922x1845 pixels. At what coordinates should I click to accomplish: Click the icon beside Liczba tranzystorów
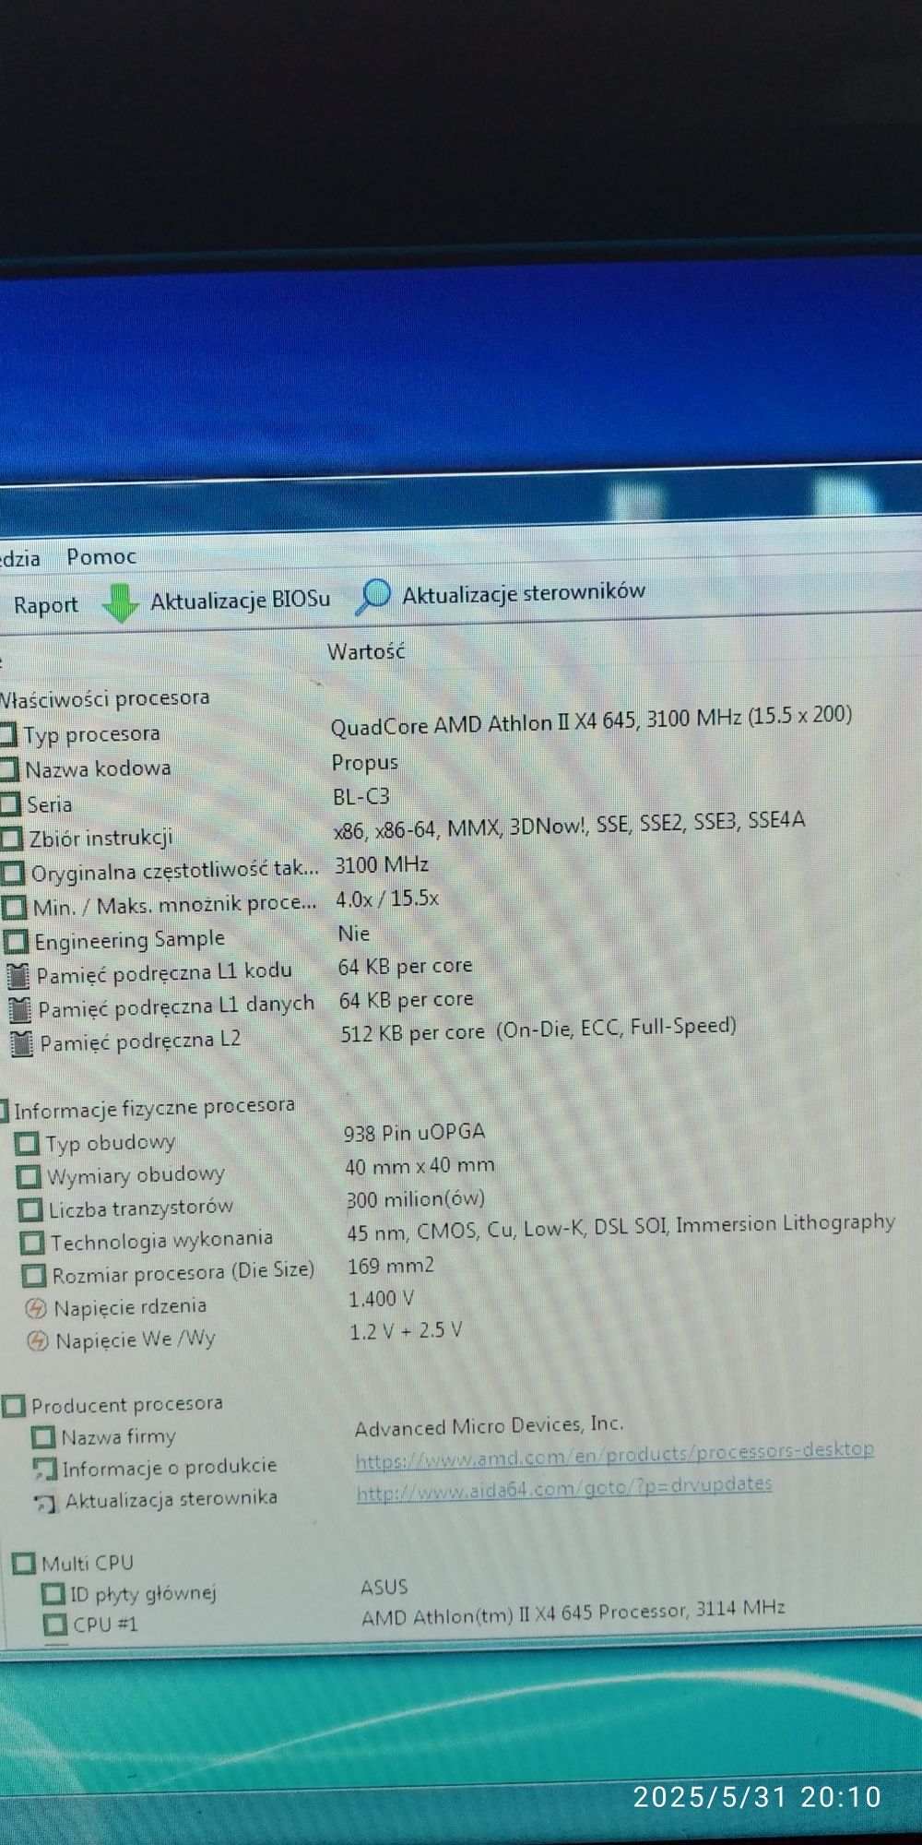click(x=30, y=1209)
